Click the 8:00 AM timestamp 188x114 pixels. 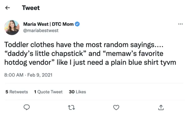coord(14,75)
